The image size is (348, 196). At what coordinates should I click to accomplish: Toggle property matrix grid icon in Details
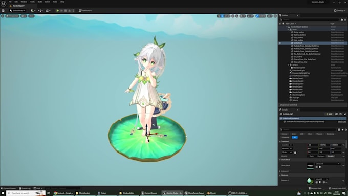pyautogui.click(x=339, y=129)
